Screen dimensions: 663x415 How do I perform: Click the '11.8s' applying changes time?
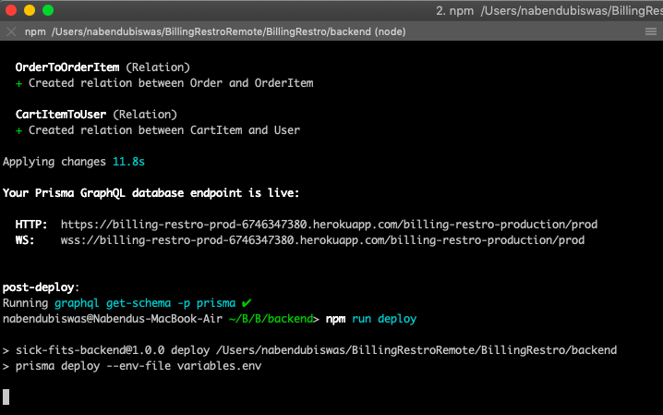[x=128, y=162]
